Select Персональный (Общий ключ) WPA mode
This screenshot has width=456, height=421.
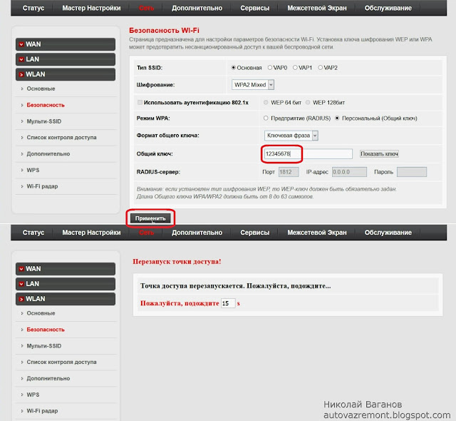(x=337, y=118)
